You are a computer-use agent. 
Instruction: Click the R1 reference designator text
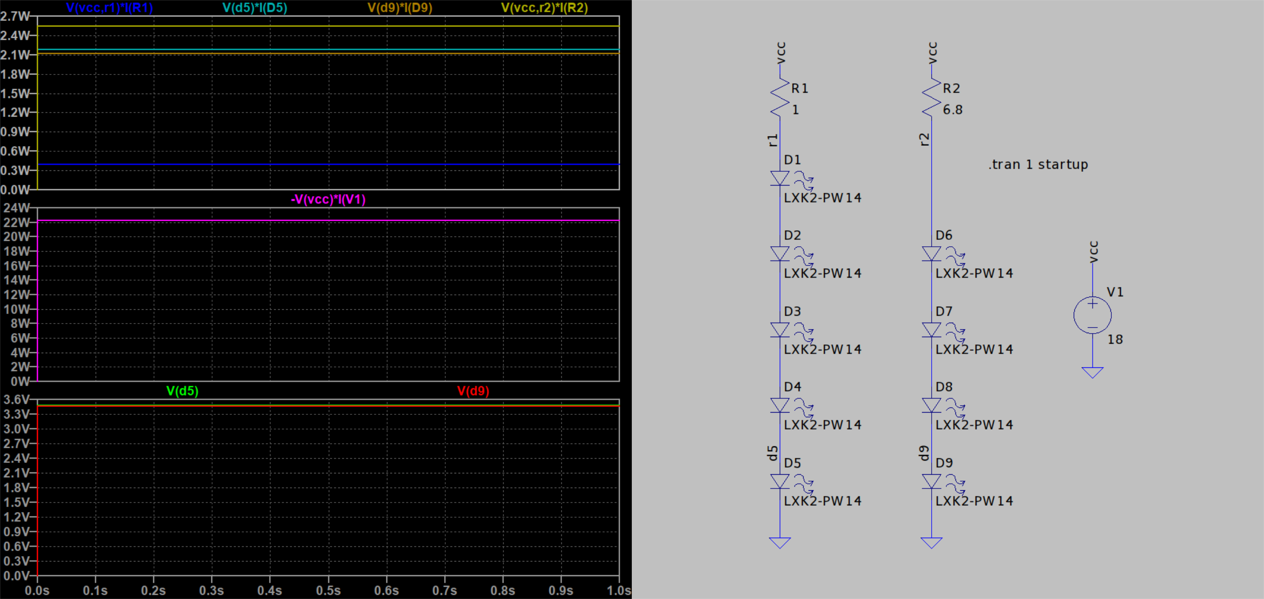click(x=800, y=88)
